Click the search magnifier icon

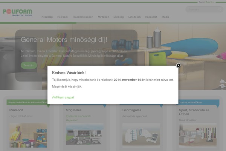[220, 9]
